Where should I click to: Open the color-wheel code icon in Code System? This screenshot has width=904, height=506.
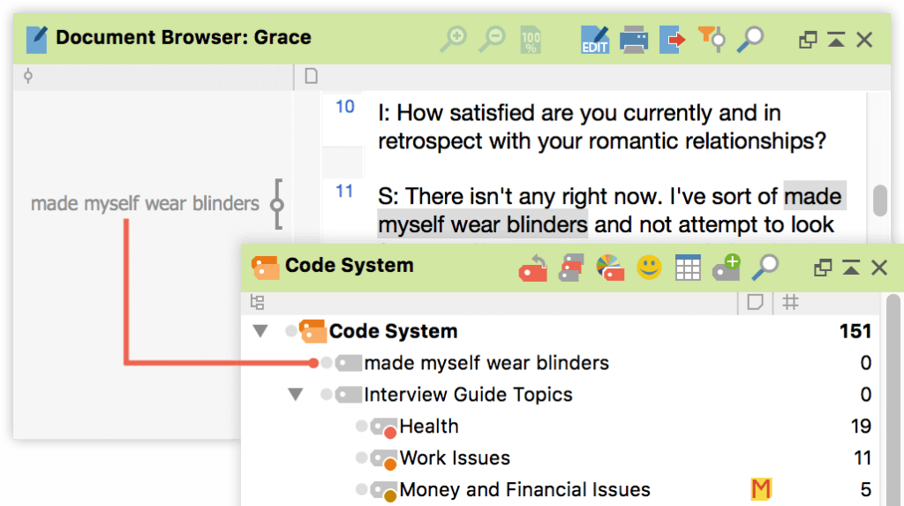610,268
